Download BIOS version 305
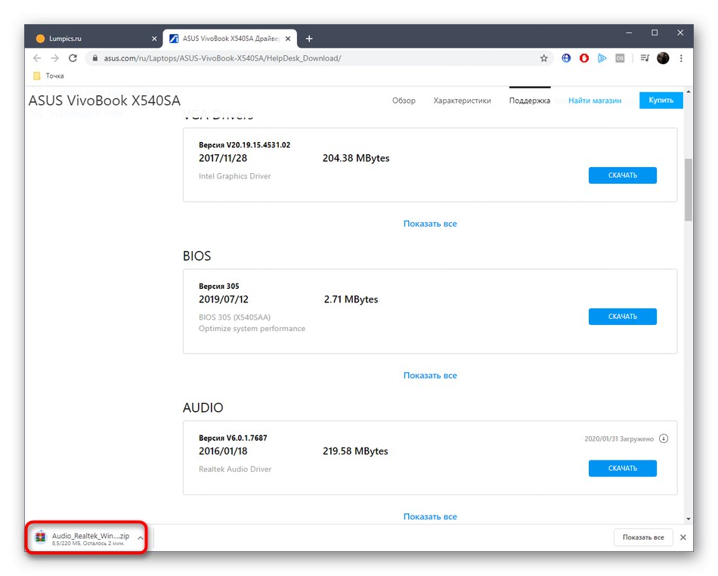 622,317
